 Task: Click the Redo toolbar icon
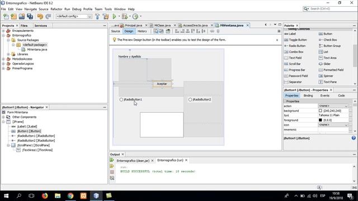(x=48, y=16)
